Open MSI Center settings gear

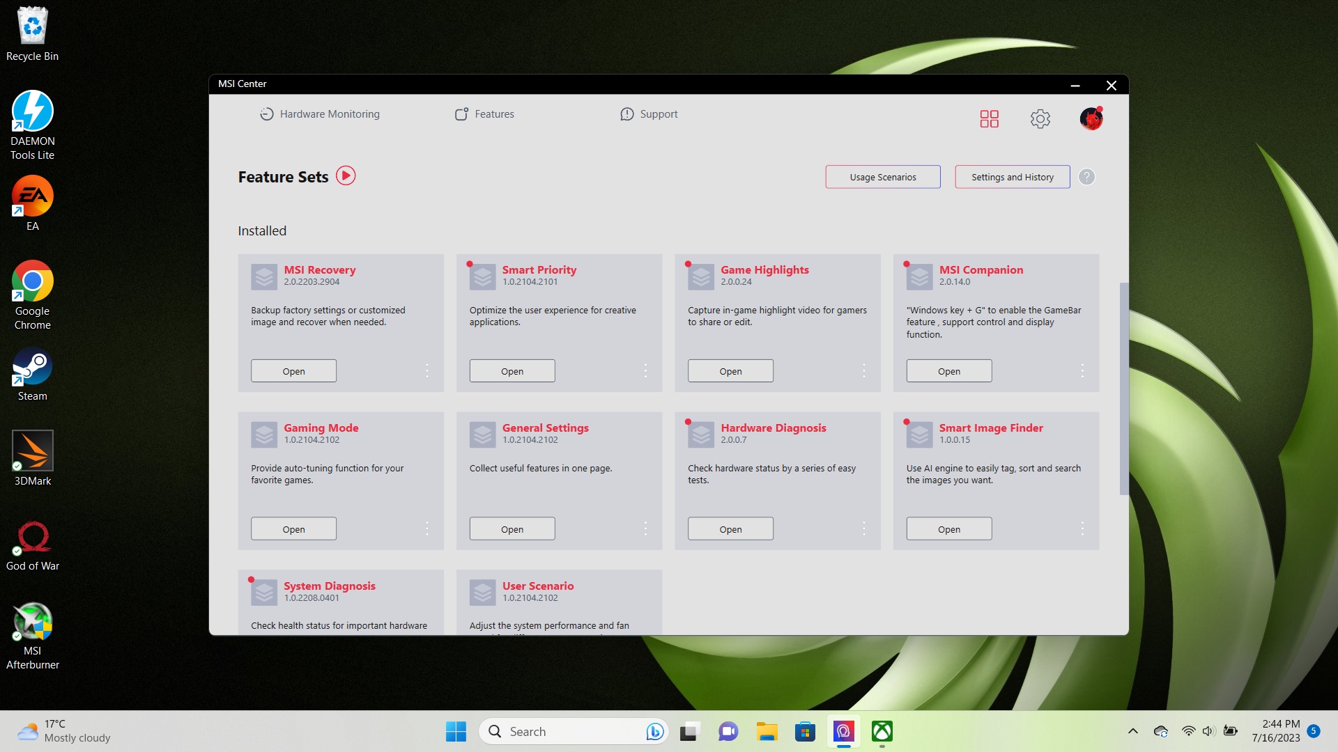(1040, 118)
